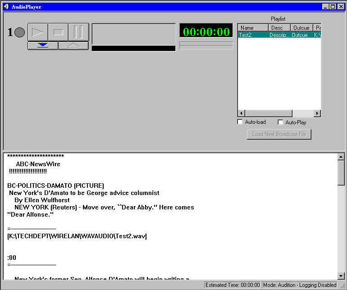Enable the Auto-Play checkbox
347x290 pixels.
[280, 122]
